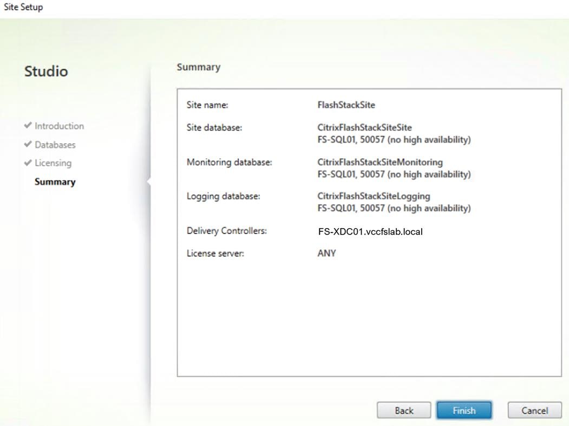Screen dimensions: 569x426
Task: Select FS-SQL01 server line under Site database
Action: pos(394,139)
